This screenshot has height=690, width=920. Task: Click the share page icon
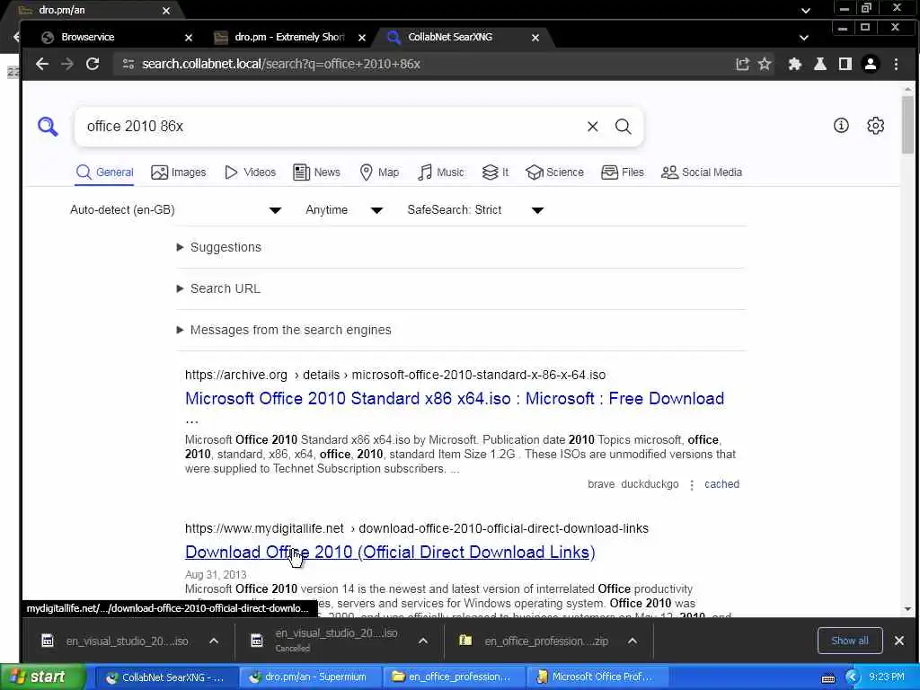click(x=742, y=64)
